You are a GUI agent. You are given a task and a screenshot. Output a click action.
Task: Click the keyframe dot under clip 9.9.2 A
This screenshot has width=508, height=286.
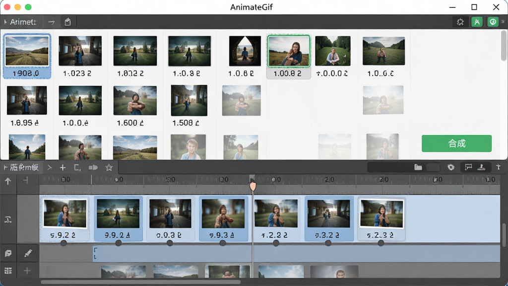click(x=119, y=243)
